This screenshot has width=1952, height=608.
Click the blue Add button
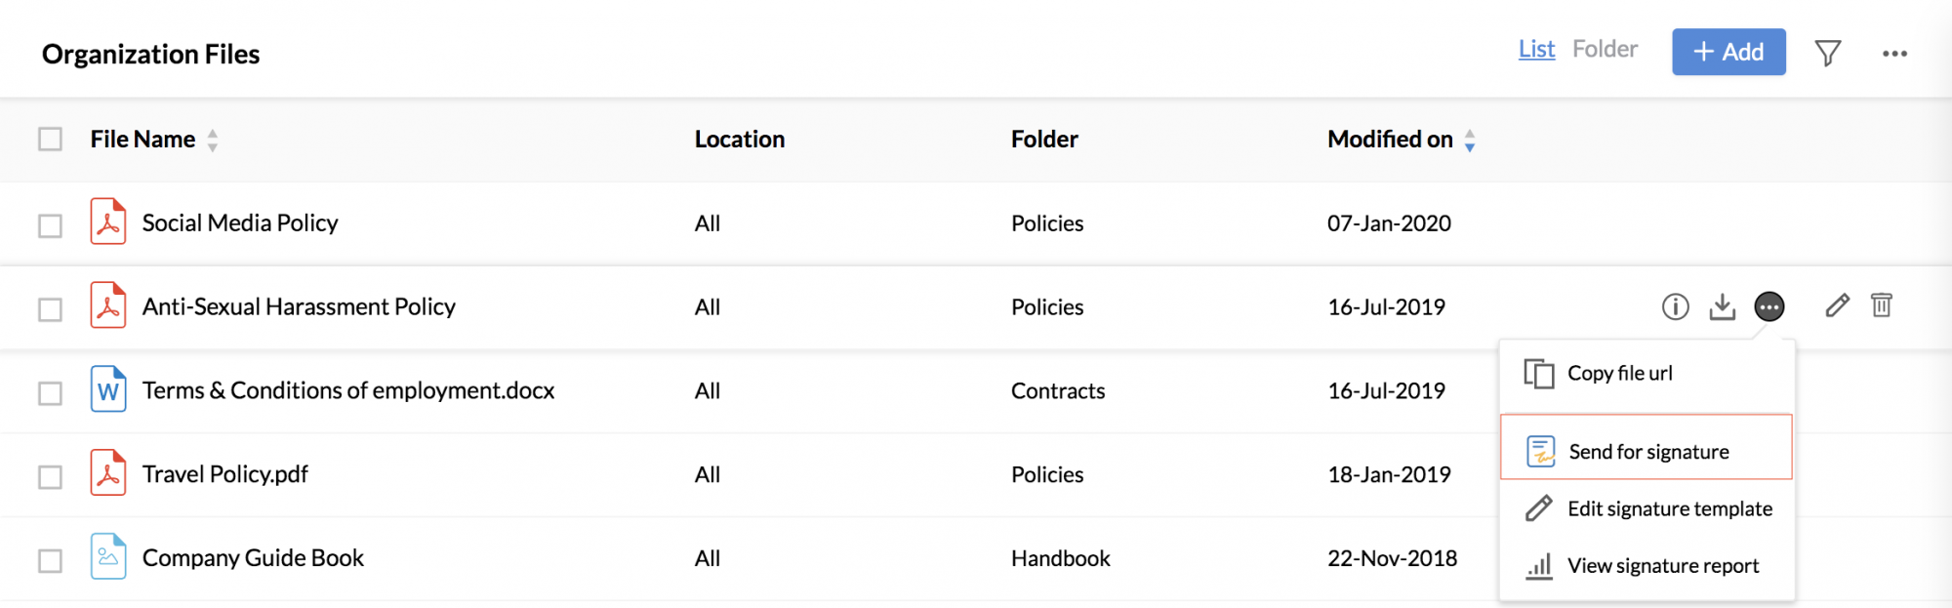[1728, 52]
